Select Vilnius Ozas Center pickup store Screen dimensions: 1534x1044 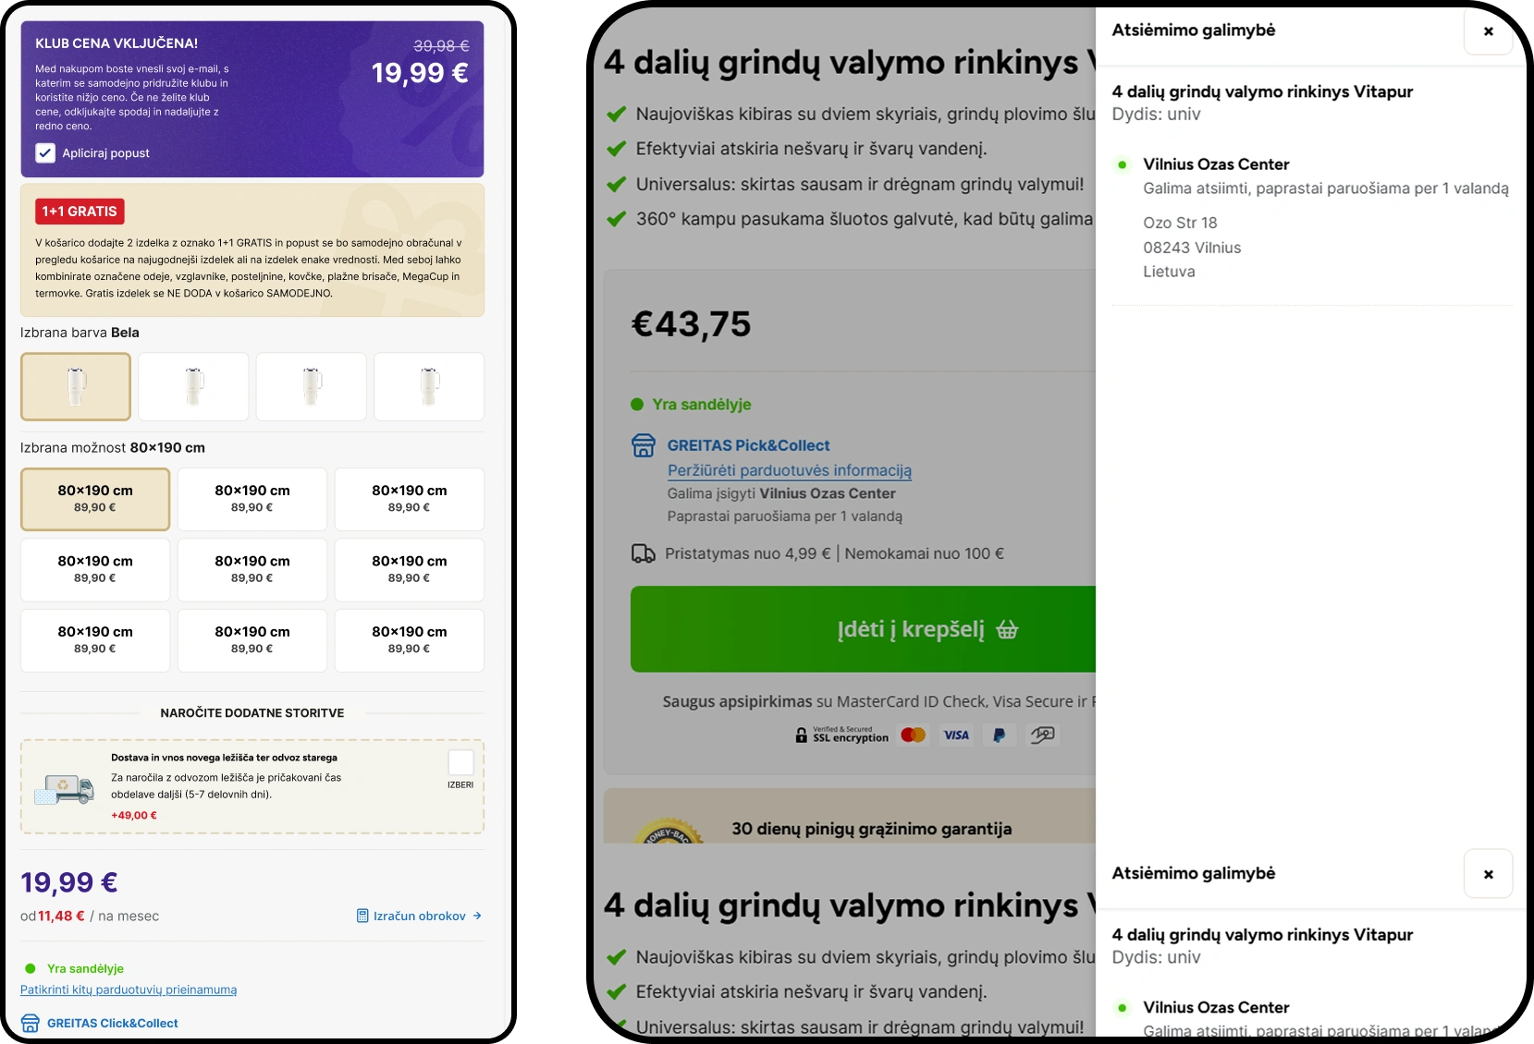1215,164
